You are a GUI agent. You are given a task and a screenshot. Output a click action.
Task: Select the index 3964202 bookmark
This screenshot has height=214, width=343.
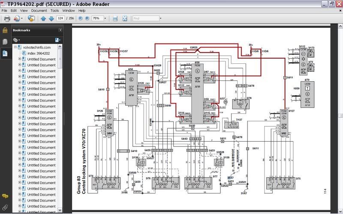[x=39, y=53]
